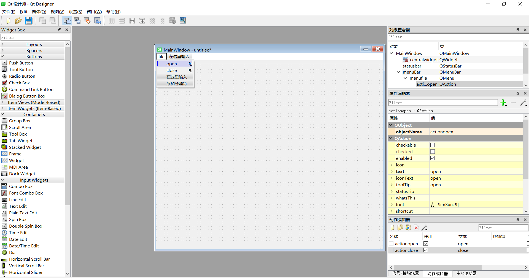
Task: Click red Delete action icon
Action: point(416,228)
